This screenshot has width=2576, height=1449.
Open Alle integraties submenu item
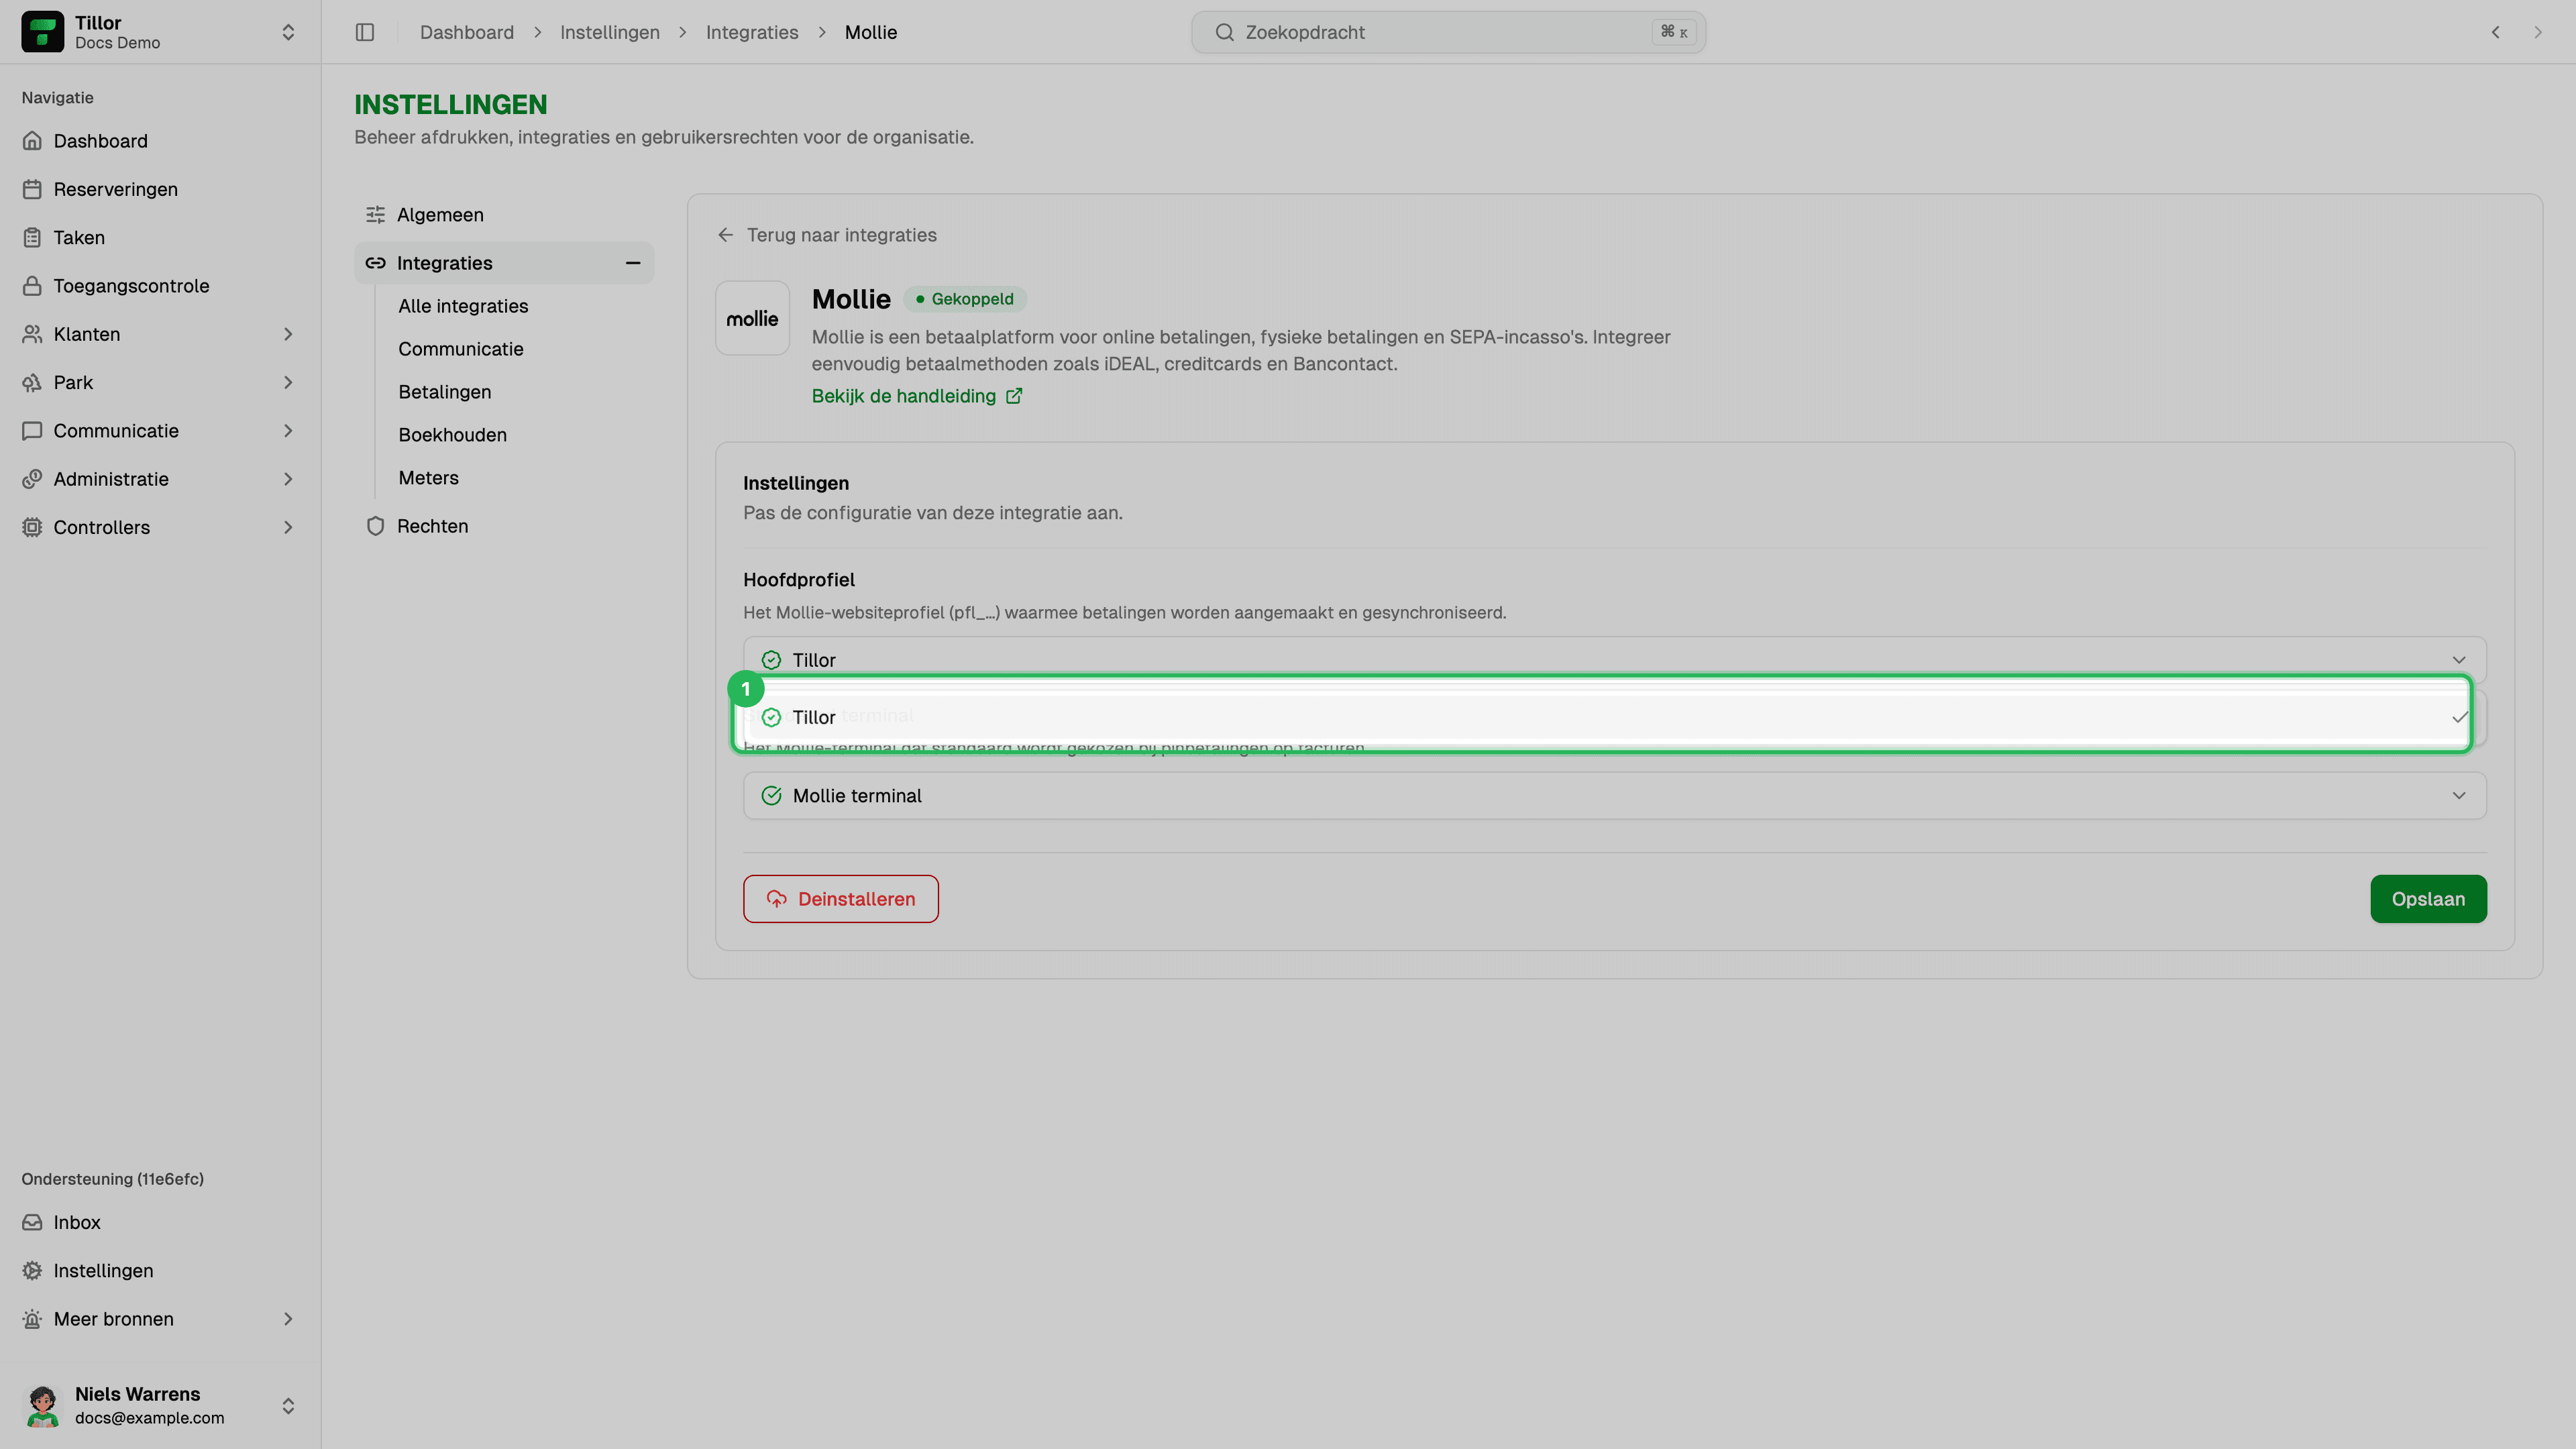[x=463, y=306]
